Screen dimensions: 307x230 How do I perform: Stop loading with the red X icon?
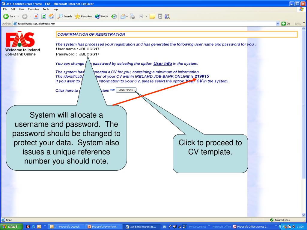pyautogui.click(x=36, y=16)
